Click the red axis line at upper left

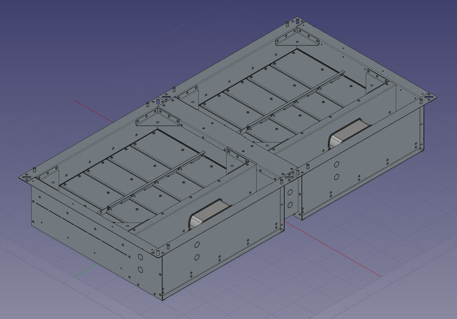(x=94, y=111)
